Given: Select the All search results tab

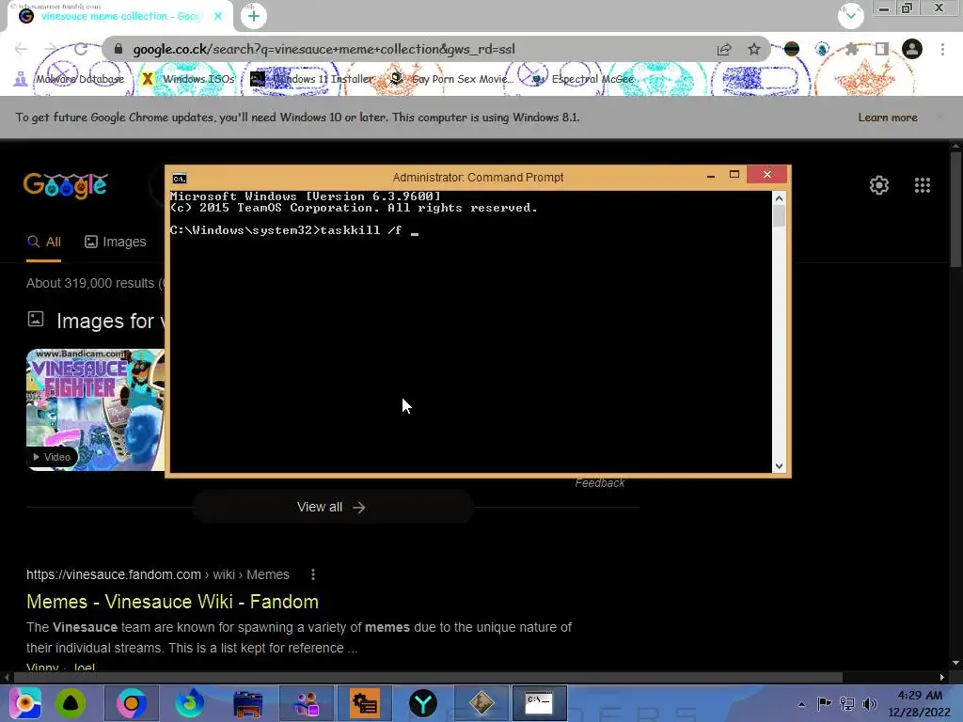Looking at the screenshot, I should click(43, 242).
